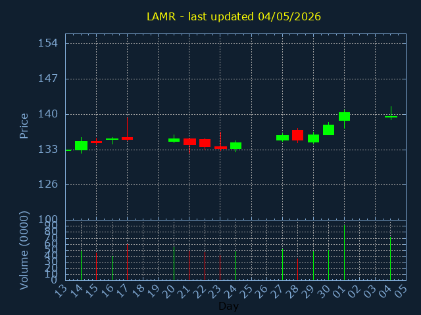This screenshot has width=421, height=315.
Task: Click the day 18 x-axis label
Action: point(139,291)
